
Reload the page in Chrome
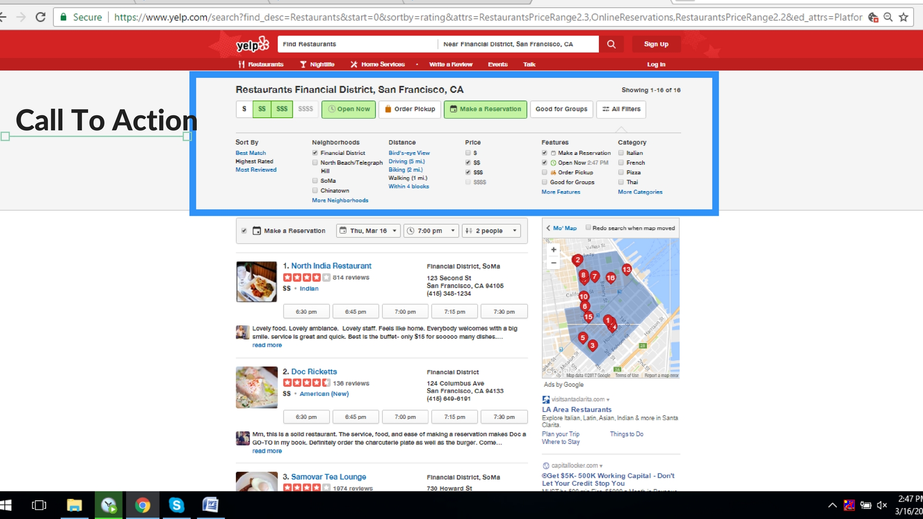41,17
